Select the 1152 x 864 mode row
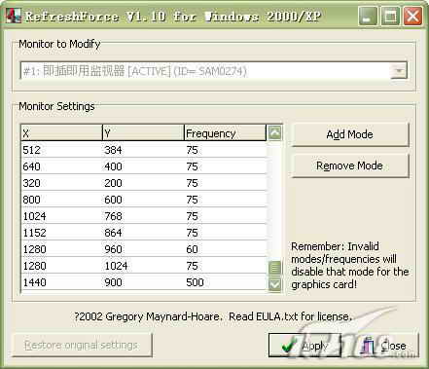Screen dimensions: 429x369 (x=144, y=233)
